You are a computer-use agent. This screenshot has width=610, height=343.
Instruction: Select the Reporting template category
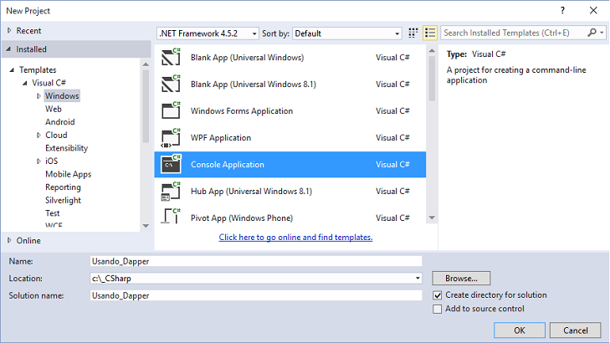(63, 187)
